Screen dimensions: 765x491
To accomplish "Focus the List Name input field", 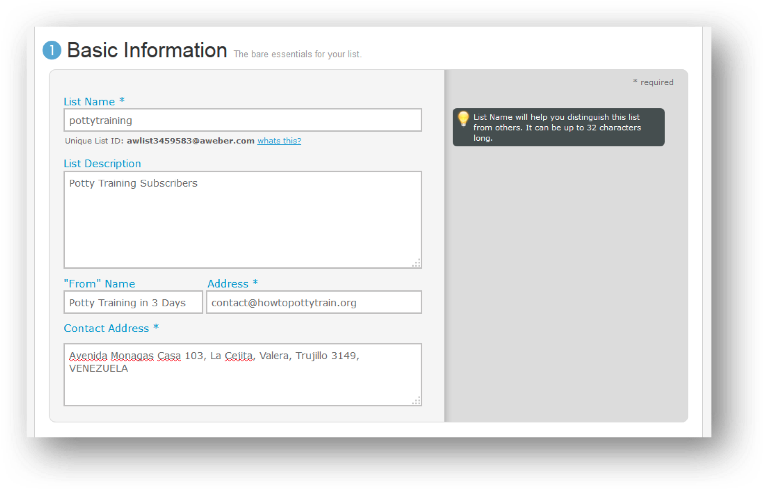I will click(x=243, y=120).
